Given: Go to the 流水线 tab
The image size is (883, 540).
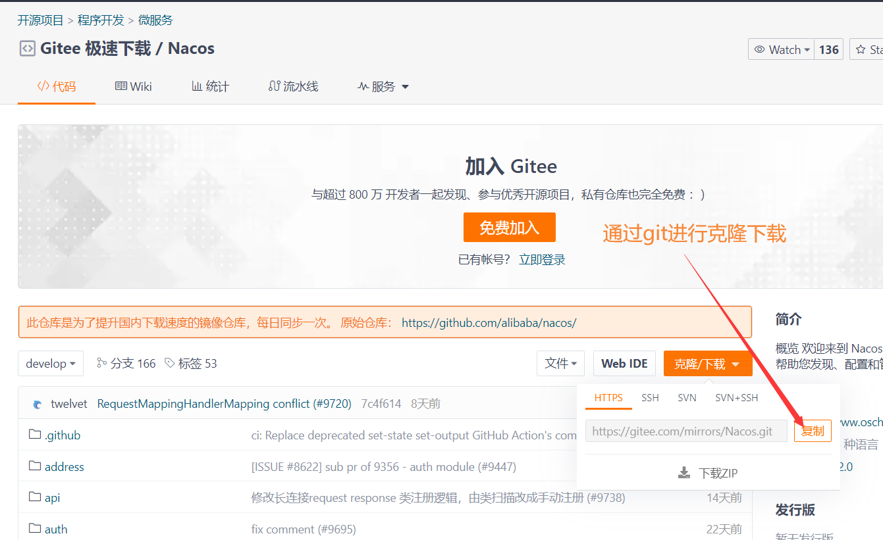Looking at the screenshot, I should pyautogui.click(x=294, y=87).
